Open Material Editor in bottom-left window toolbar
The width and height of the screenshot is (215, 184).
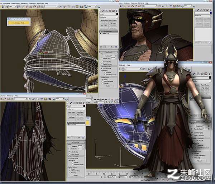click(x=50, y=99)
